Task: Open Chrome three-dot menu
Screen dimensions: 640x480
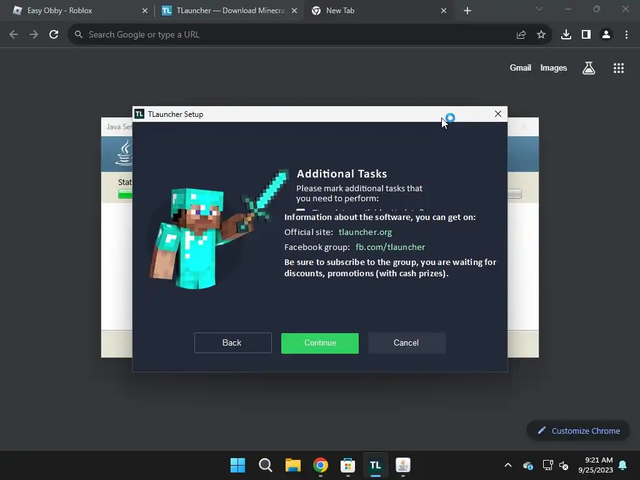Action: [x=626, y=35]
